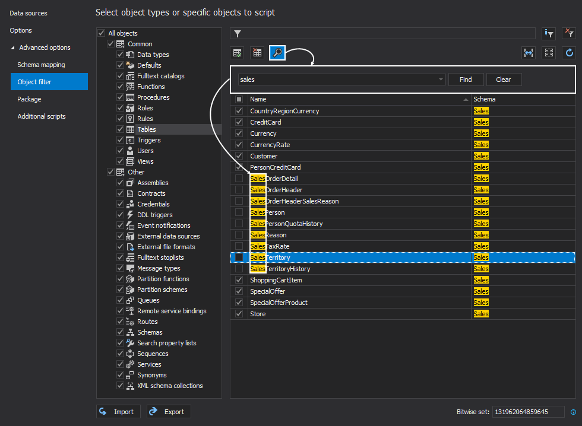Click the auto-fit column width icon
The width and height of the screenshot is (582, 426).
pos(529,53)
